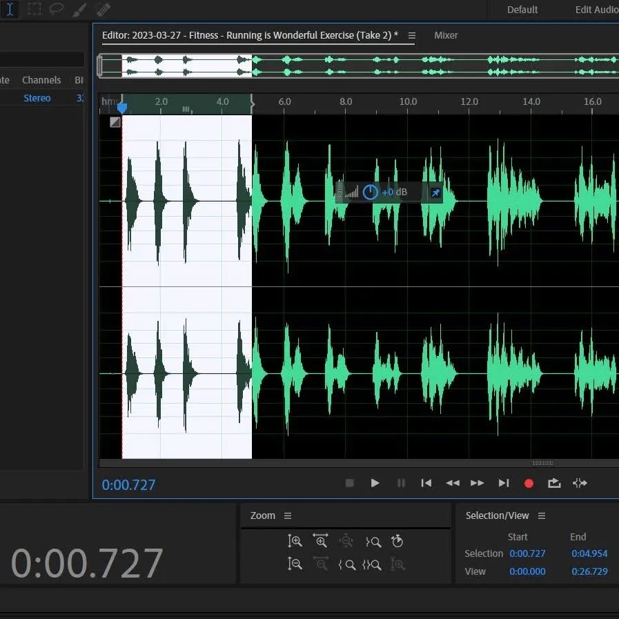Click the Zoom to Time stopwatch icon
The width and height of the screenshot is (619, 619).
pyautogui.click(x=397, y=541)
